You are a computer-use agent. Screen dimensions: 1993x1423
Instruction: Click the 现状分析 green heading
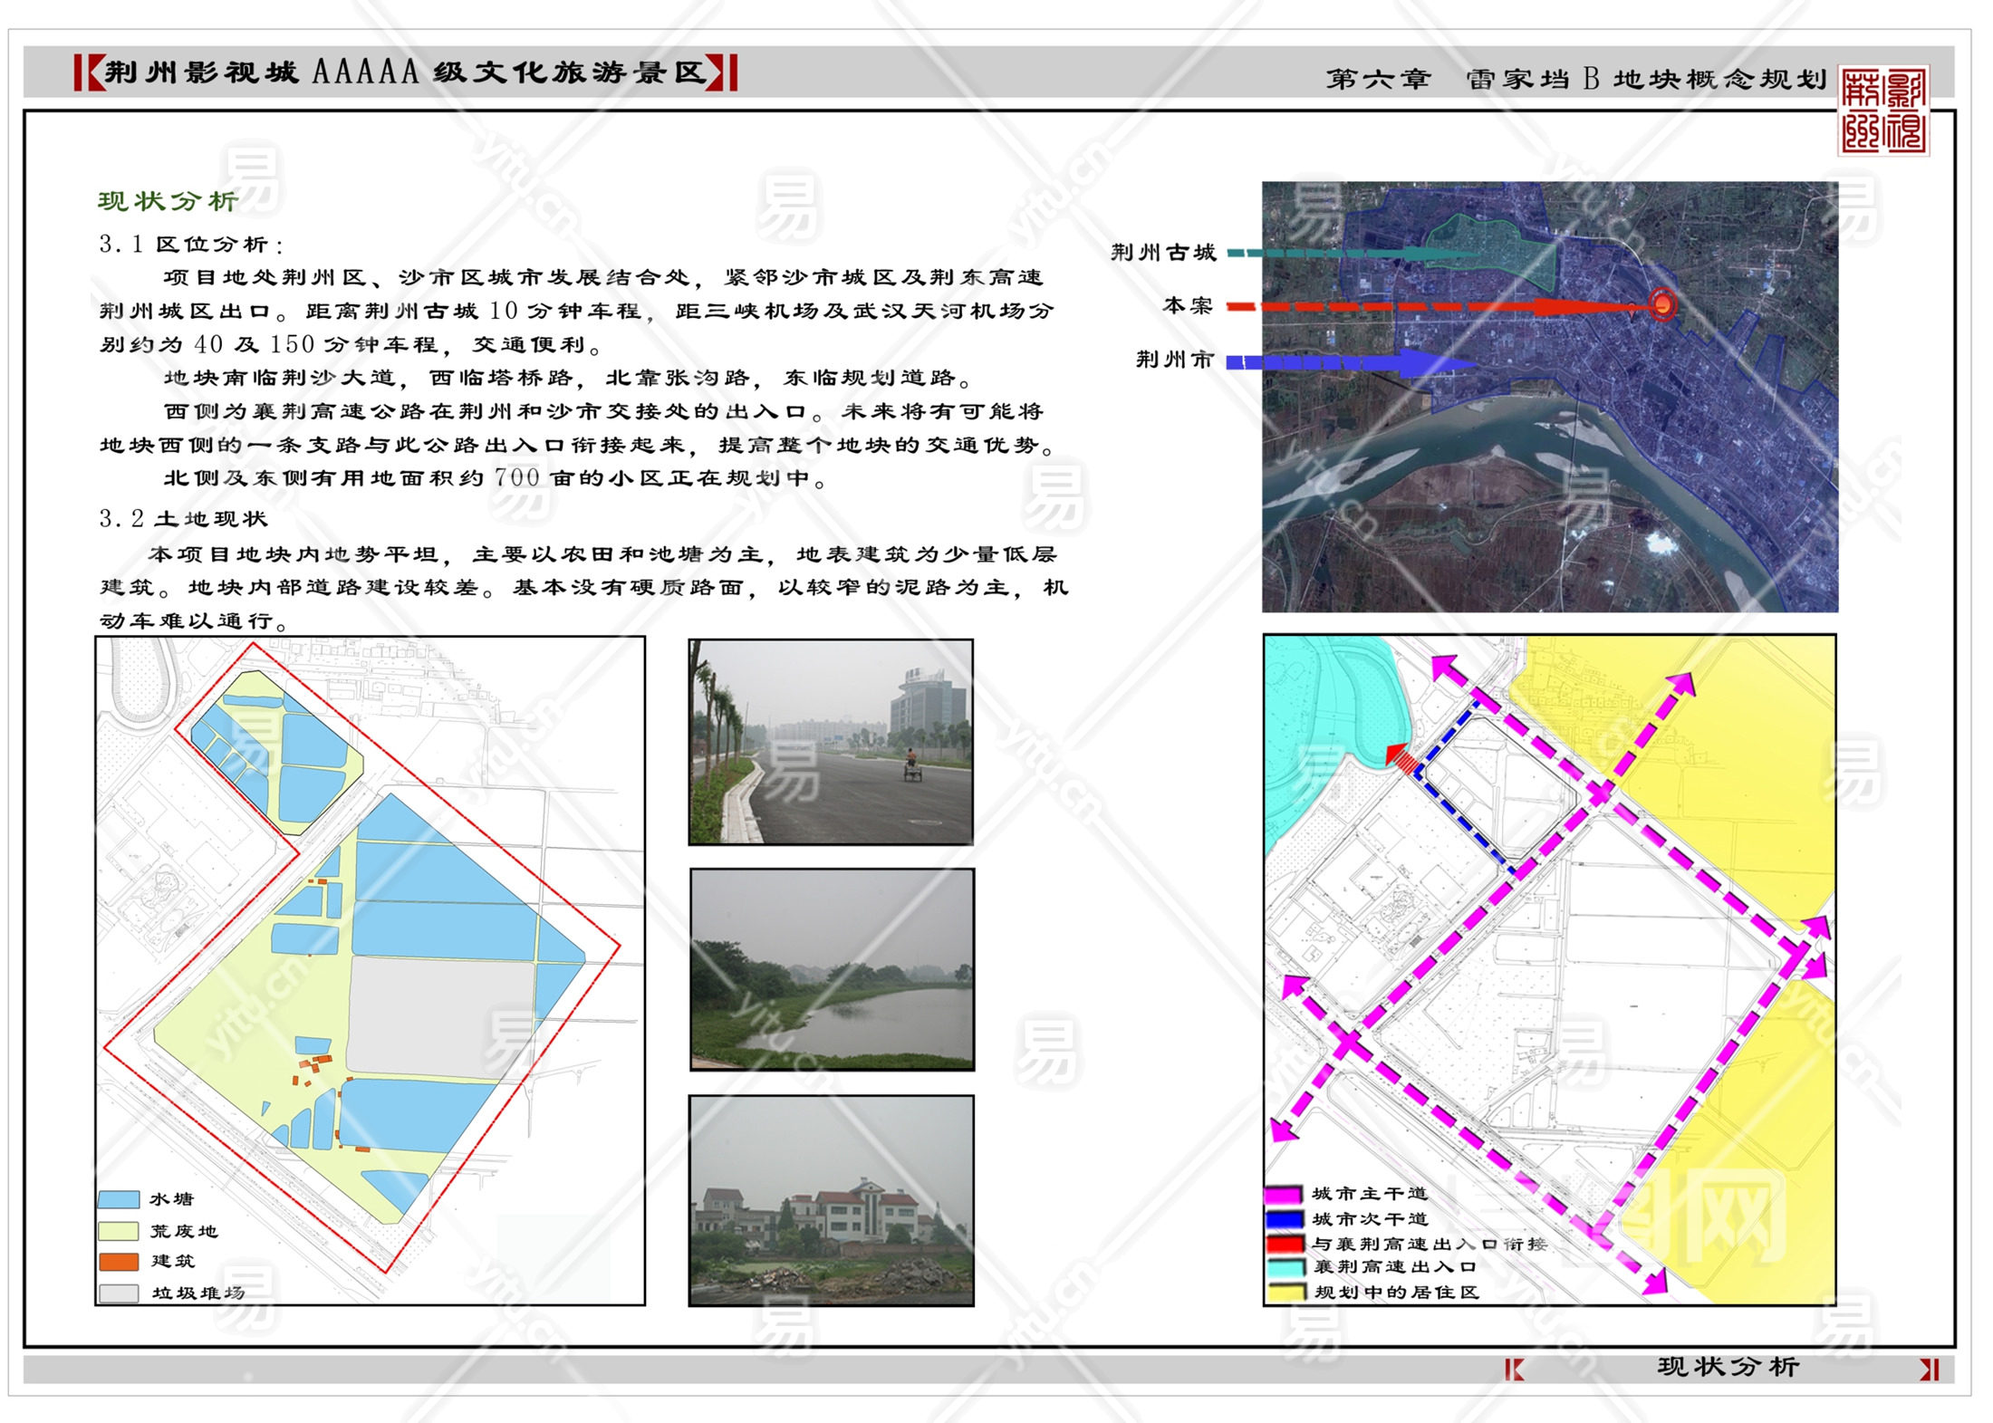pyautogui.click(x=168, y=201)
